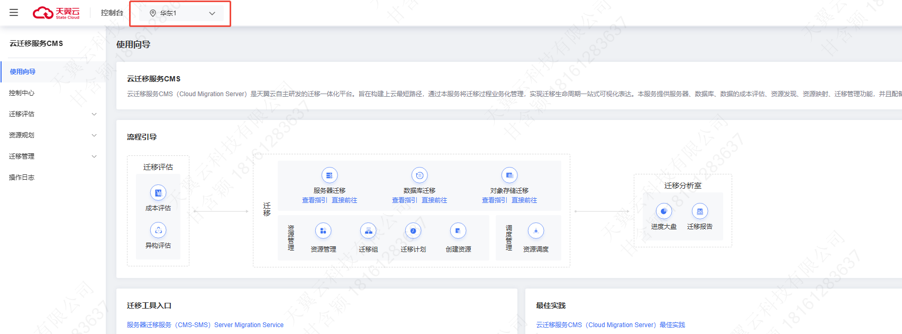This screenshot has height=334, width=902.
Task: Open the 服务器迁移服务 CMS-SMS link
Action: click(205, 325)
